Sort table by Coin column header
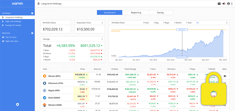This screenshot has width=235, height=111. [x=45, y=69]
